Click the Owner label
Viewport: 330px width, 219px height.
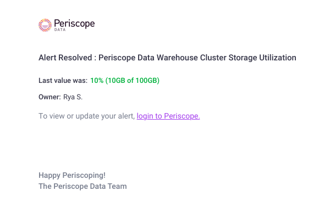[50, 97]
